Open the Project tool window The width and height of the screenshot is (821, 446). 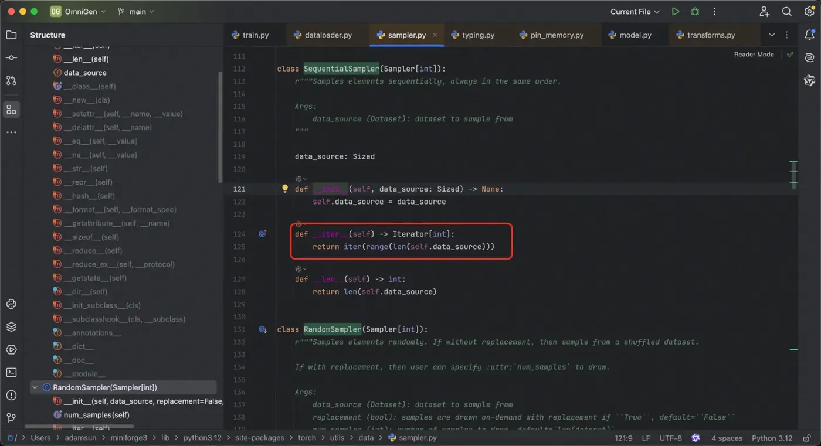click(x=11, y=35)
